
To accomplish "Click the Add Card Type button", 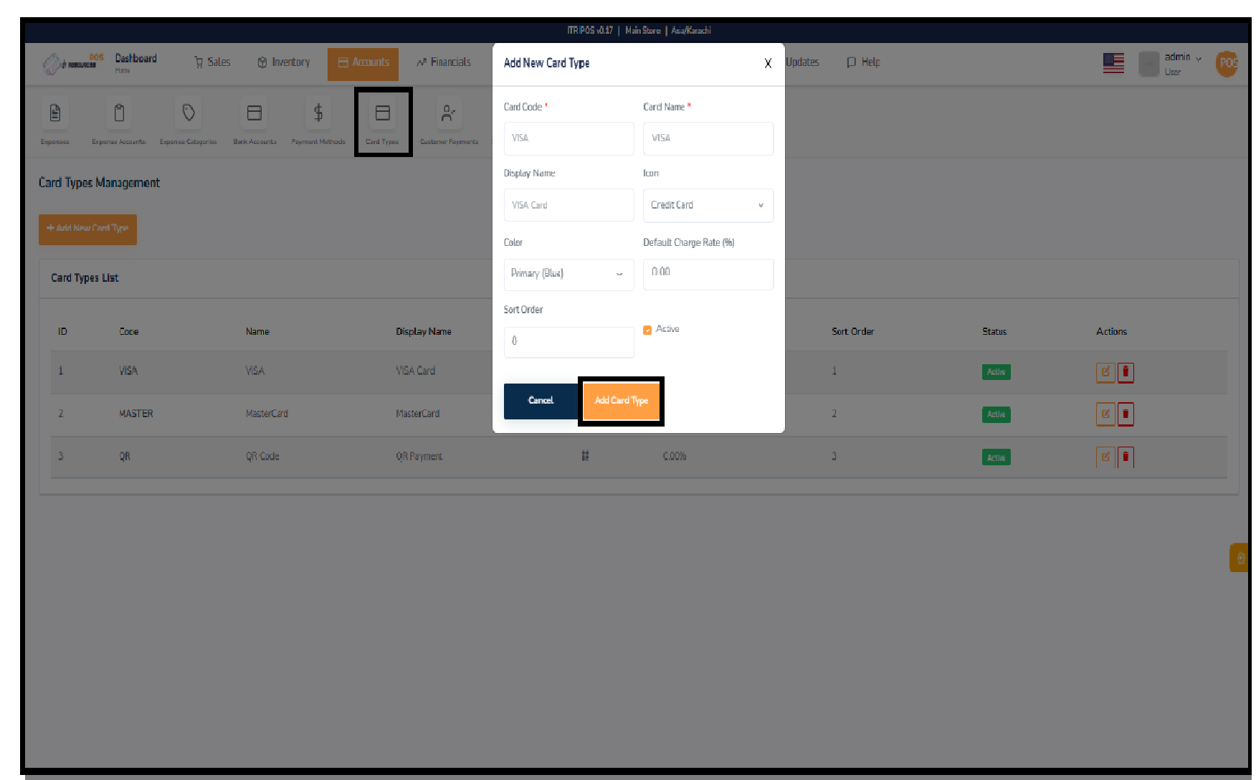I will pyautogui.click(x=621, y=401).
